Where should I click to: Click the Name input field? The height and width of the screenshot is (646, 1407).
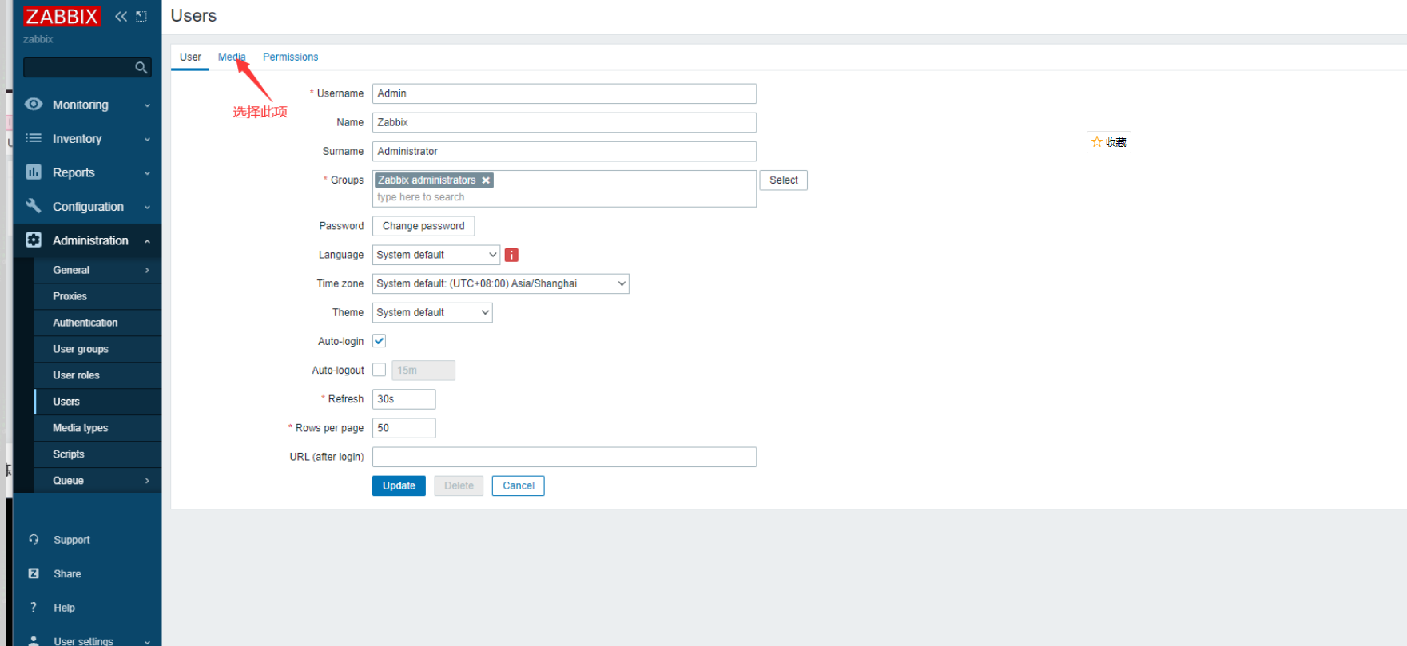click(564, 122)
